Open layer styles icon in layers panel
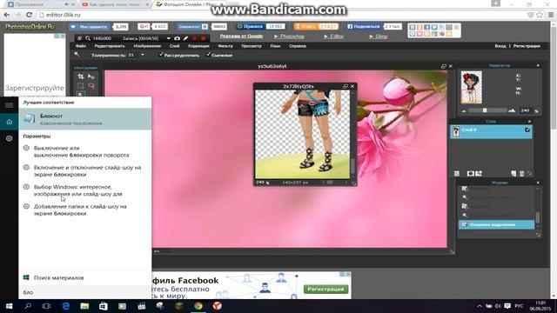Viewport: 557px width, 313px height. 479,174
